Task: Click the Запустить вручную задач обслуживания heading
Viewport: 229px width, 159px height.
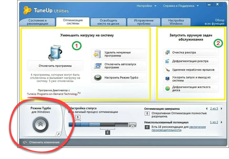Action: point(191,37)
